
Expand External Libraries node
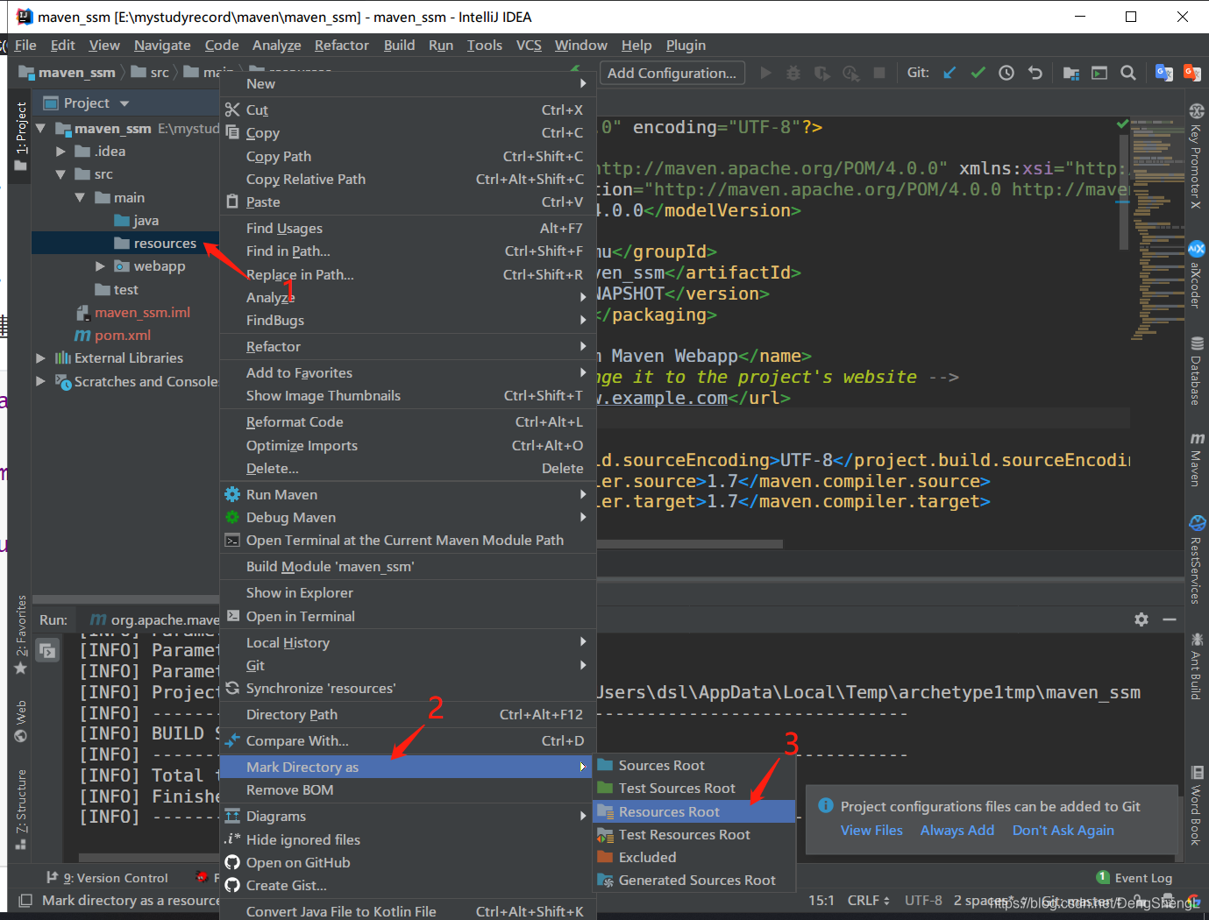(x=40, y=358)
